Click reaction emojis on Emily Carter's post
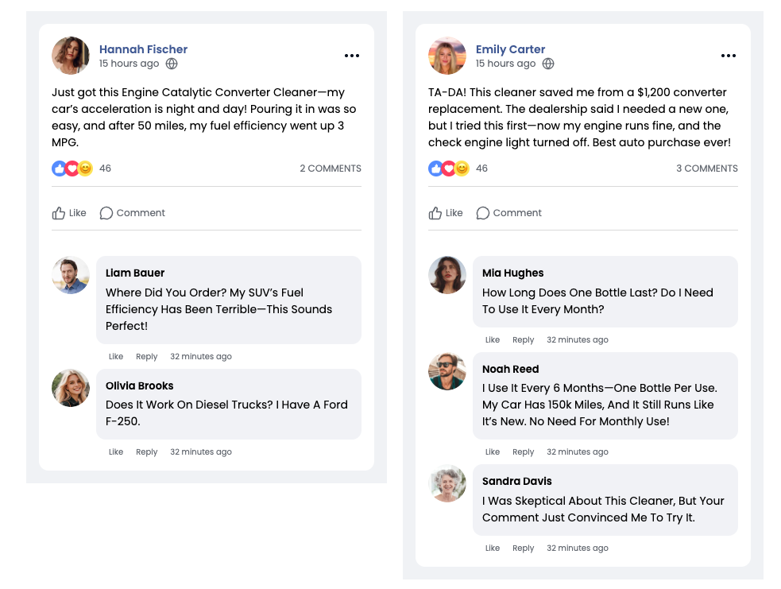Screen dimensions: 781x589 pyautogui.click(x=449, y=169)
